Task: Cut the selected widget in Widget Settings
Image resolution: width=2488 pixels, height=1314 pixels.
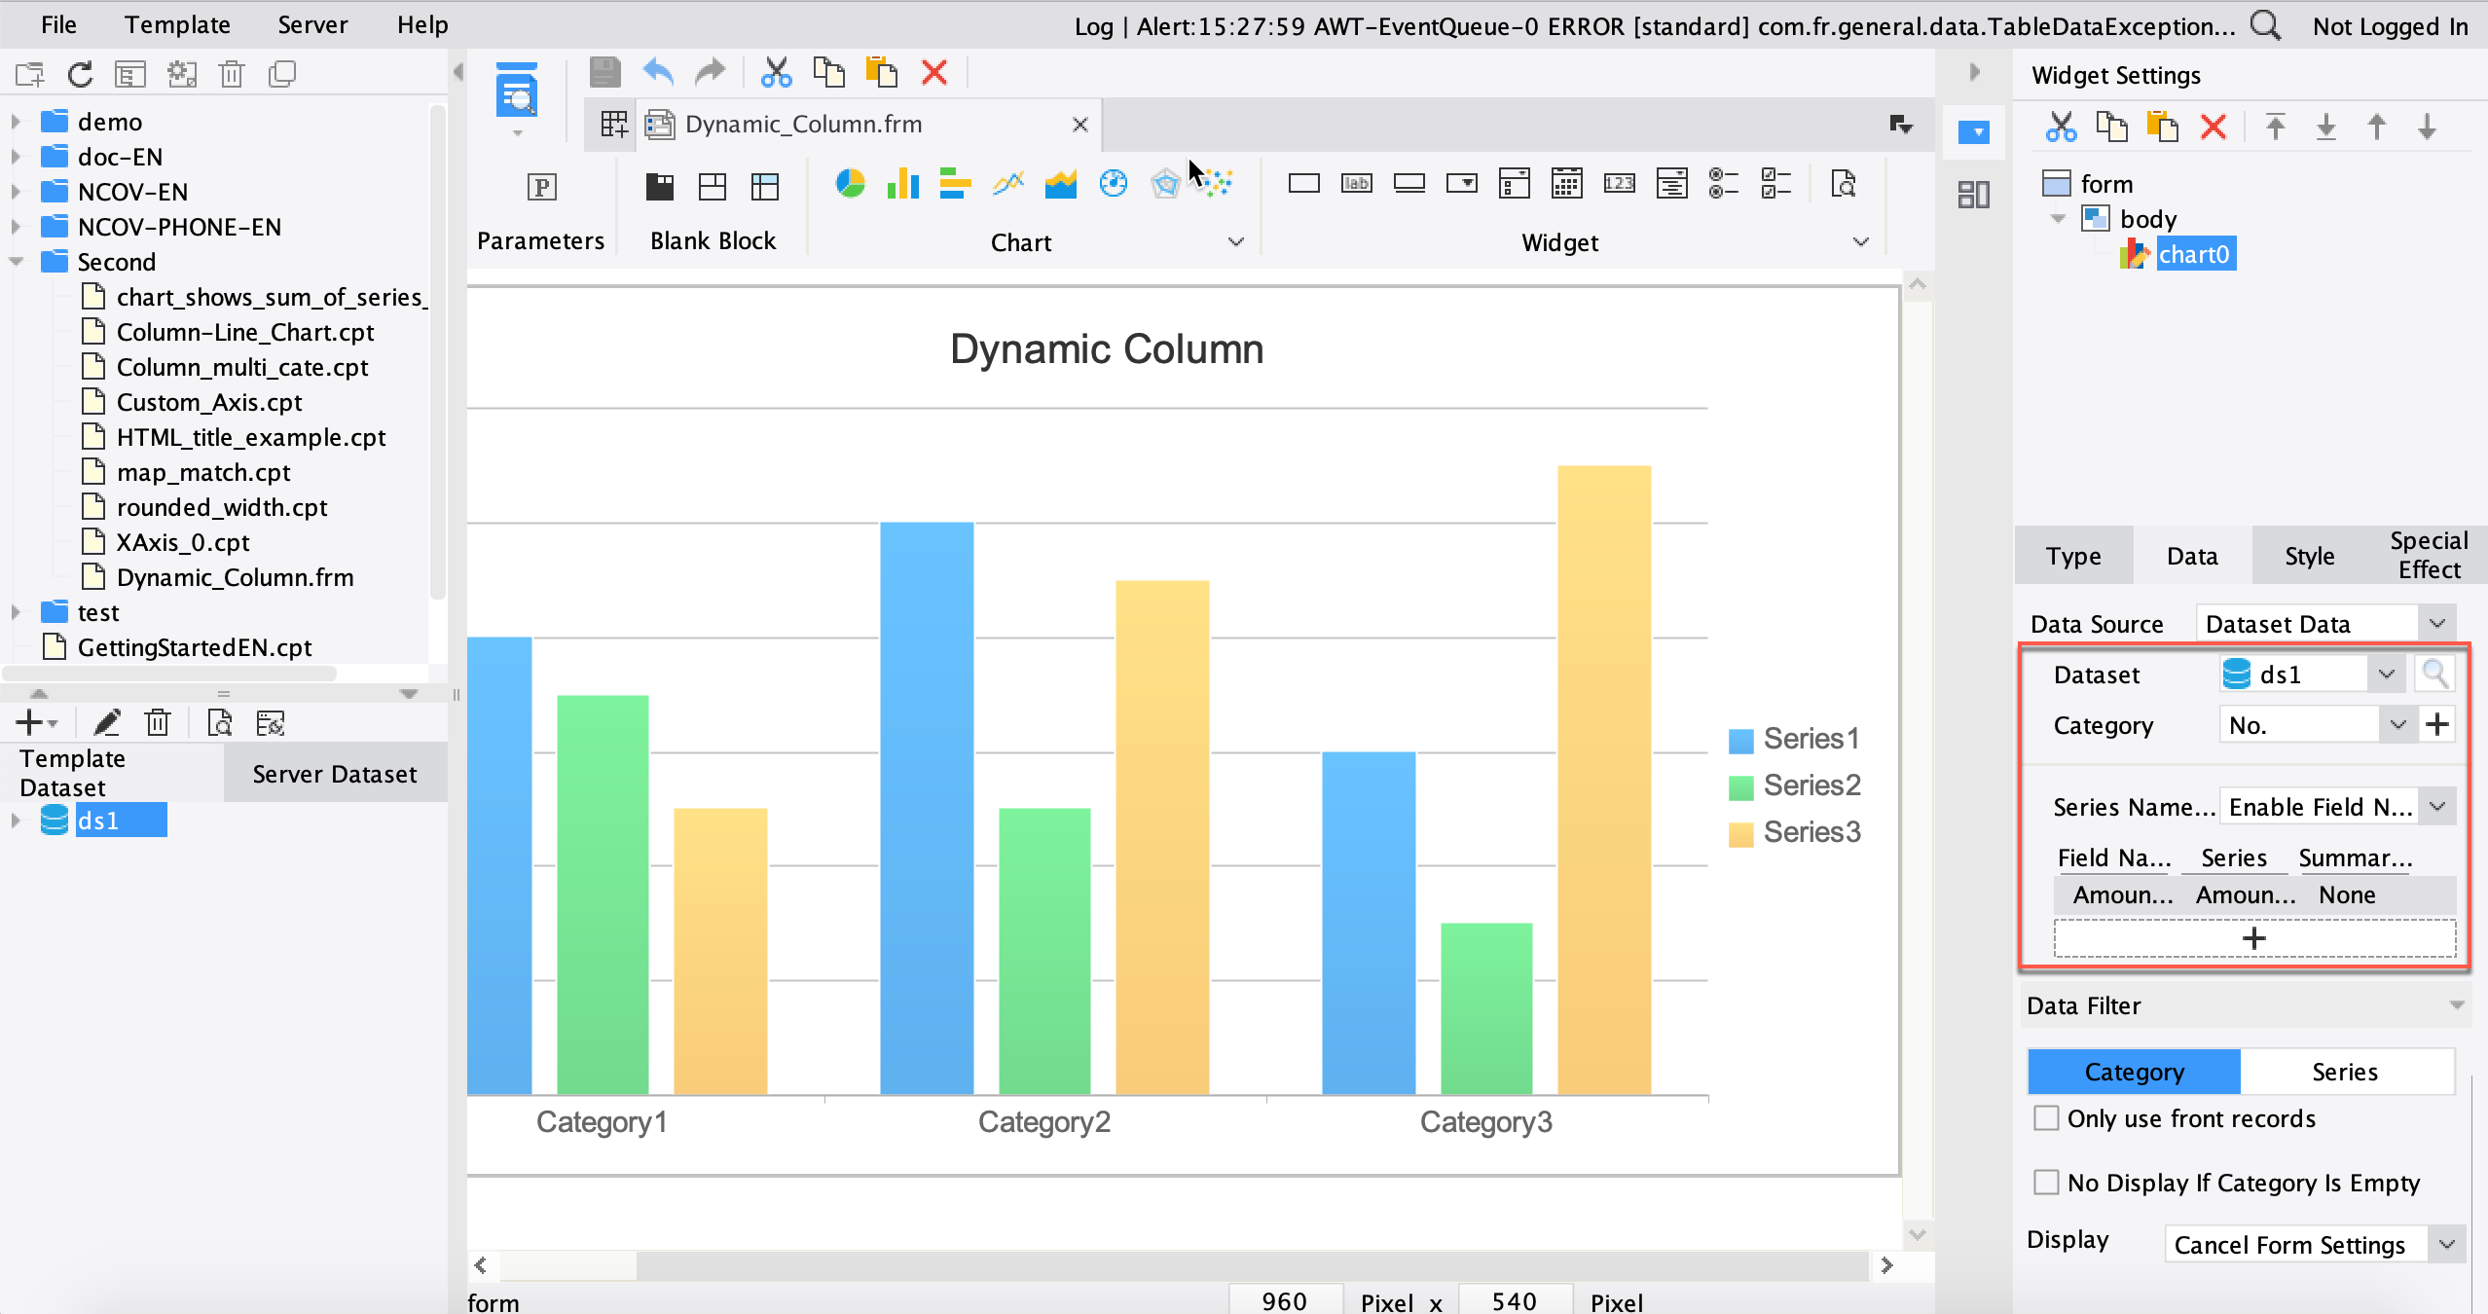Action: [x=2062, y=127]
